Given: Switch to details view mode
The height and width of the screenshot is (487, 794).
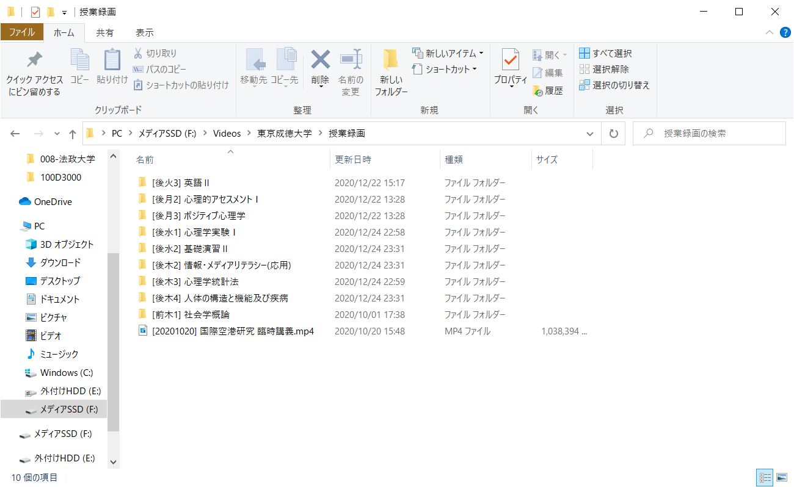Looking at the screenshot, I should [764, 477].
